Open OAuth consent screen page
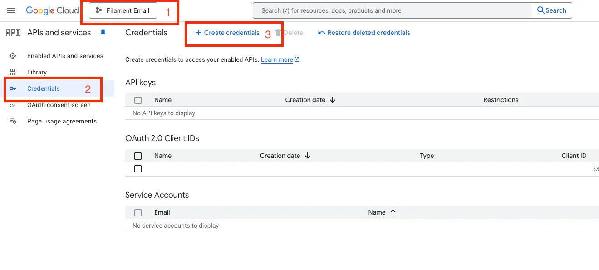This screenshot has height=270, width=599. coord(59,105)
